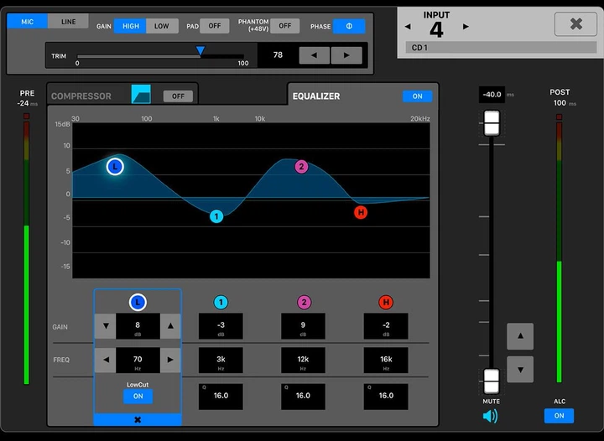The width and height of the screenshot is (604, 441).
Task: Lower L band frequency with left arrow
Action: (106, 360)
